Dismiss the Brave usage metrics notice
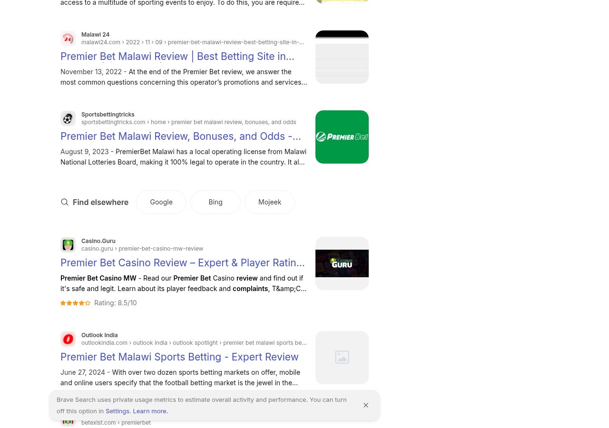Image resolution: width=609 pixels, height=428 pixels. (366, 405)
